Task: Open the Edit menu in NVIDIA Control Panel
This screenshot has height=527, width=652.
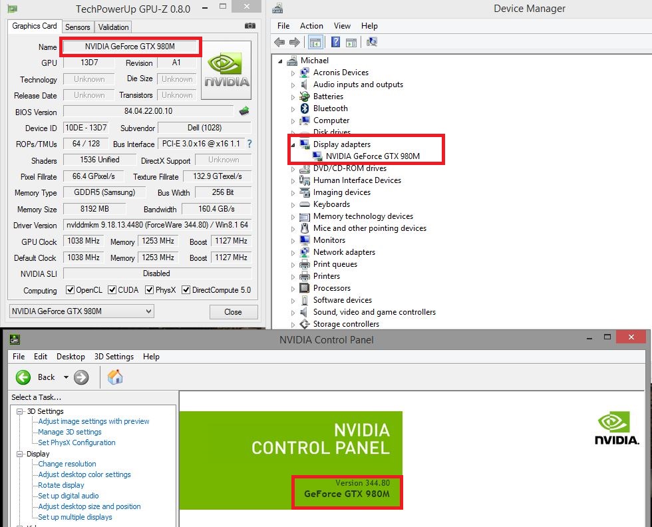Action: (x=41, y=357)
